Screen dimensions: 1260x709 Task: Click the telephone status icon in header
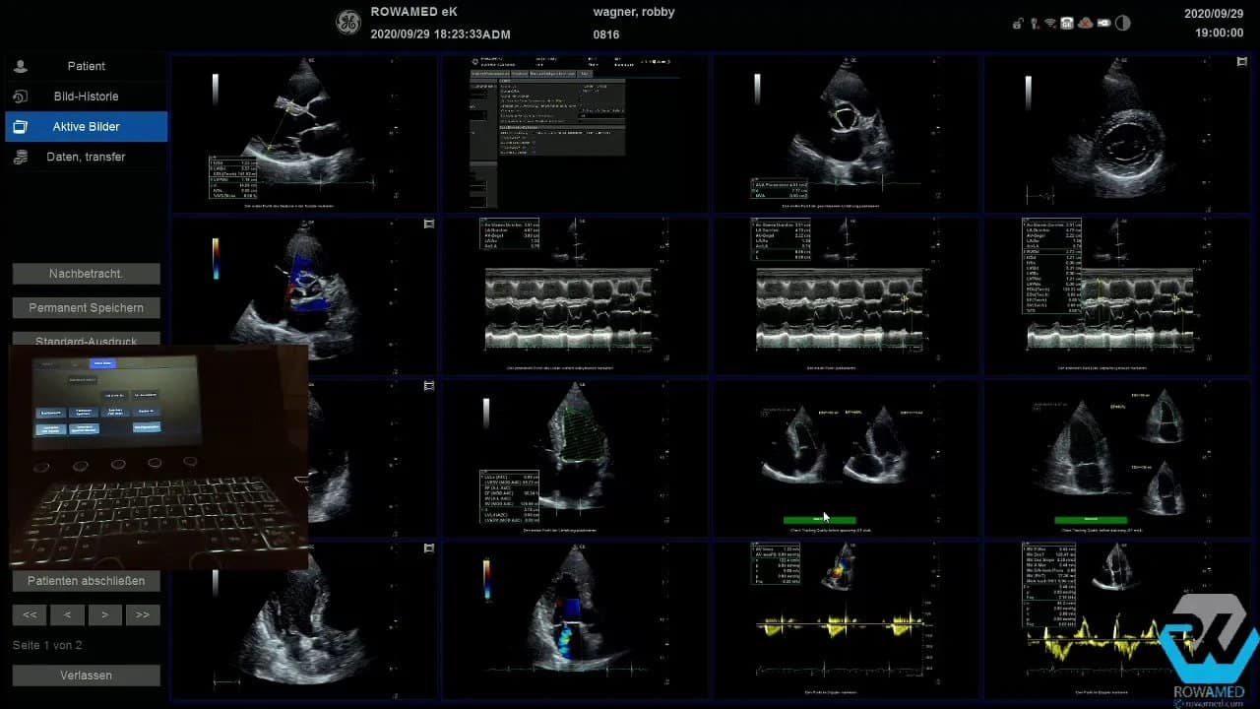(1067, 23)
